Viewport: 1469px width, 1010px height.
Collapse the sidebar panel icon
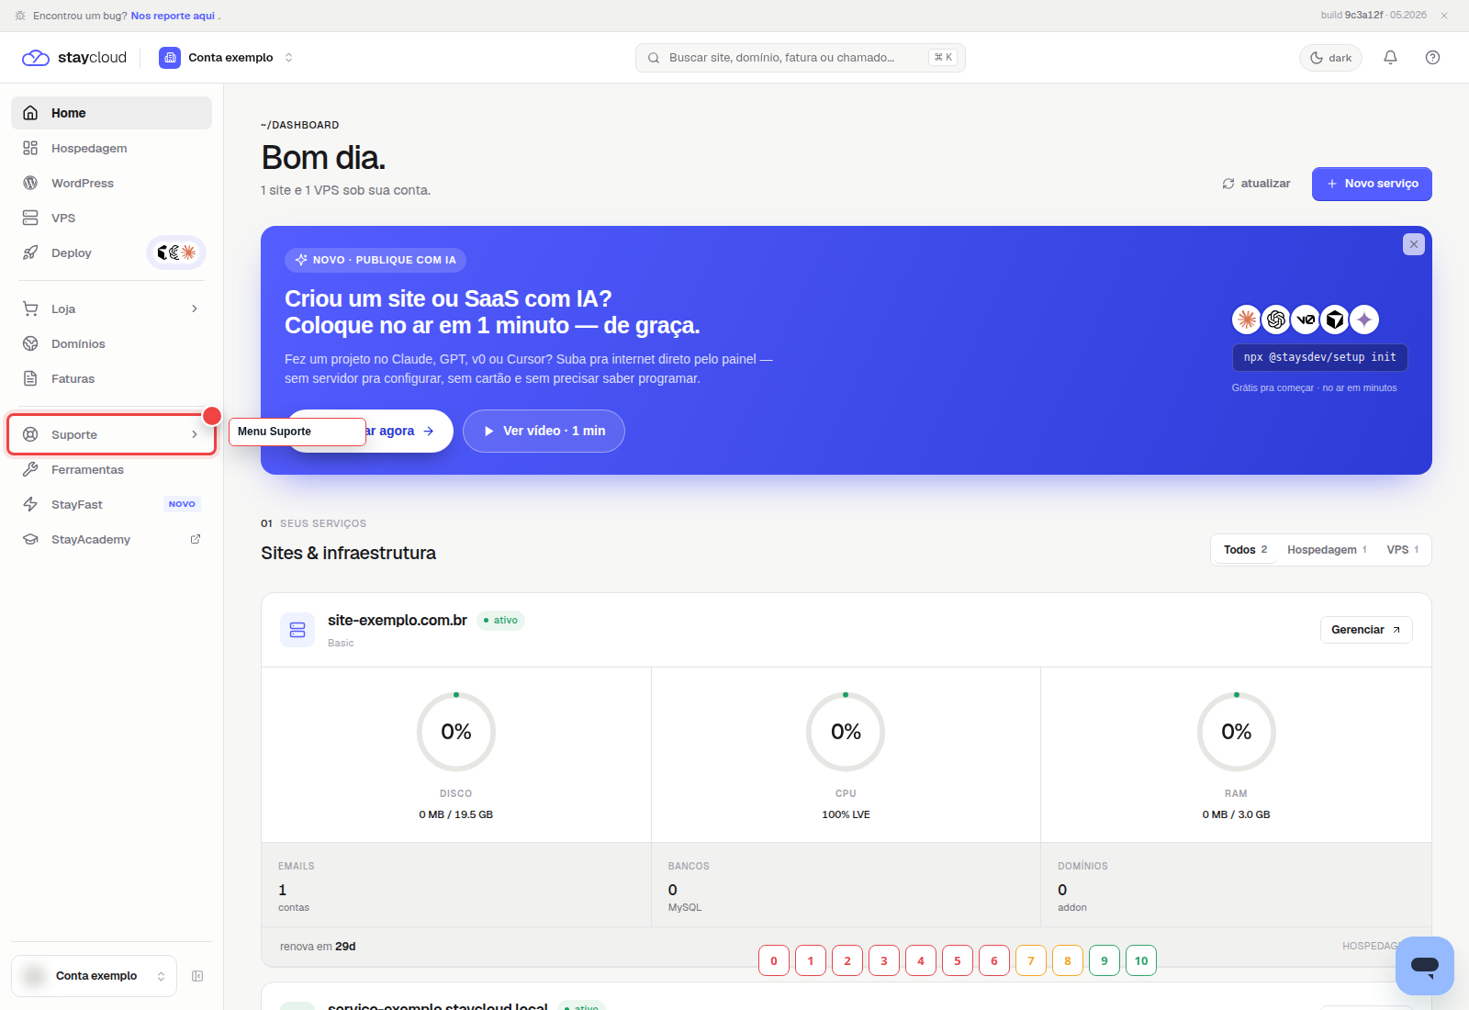pos(197,976)
